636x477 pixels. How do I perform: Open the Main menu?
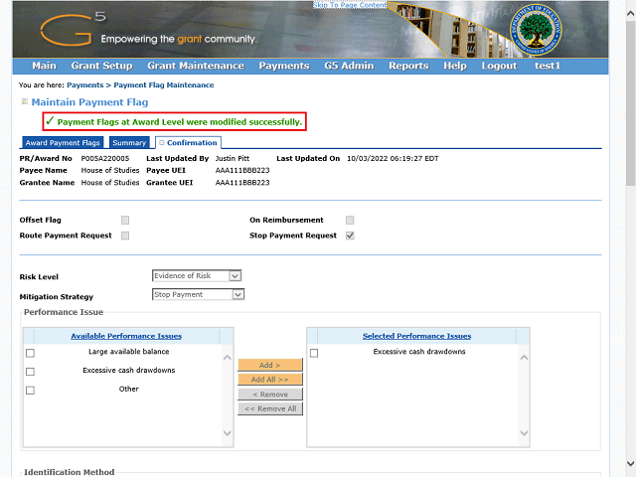tap(44, 66)
